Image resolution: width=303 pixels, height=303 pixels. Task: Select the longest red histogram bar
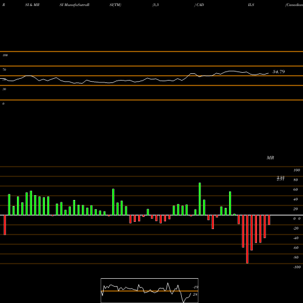point(247,239)
